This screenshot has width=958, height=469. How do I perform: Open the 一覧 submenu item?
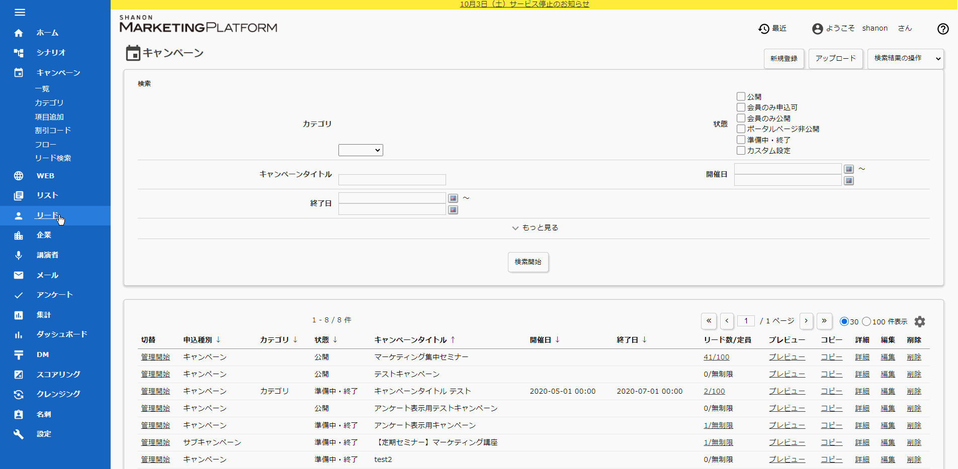click(42, 89)
